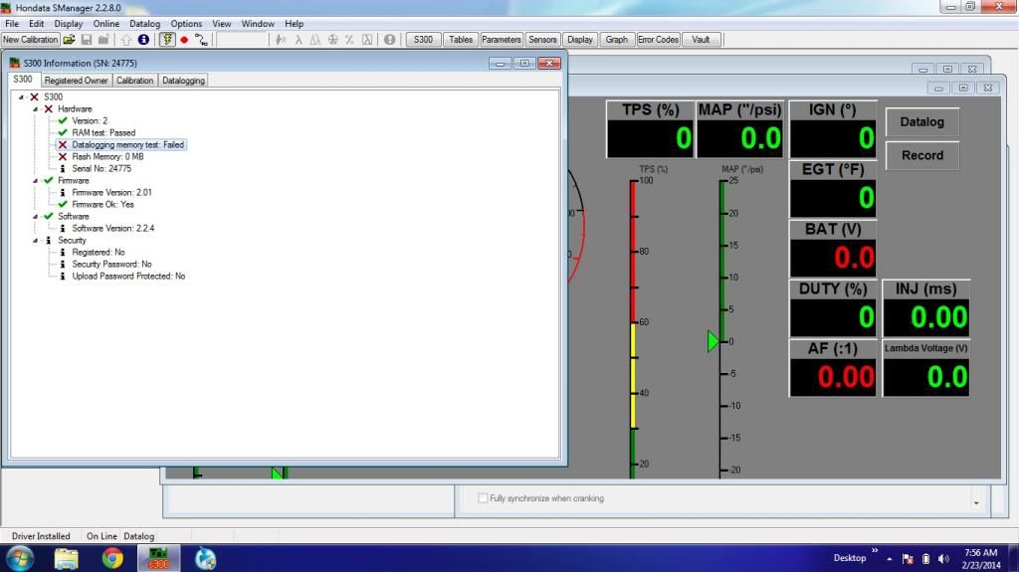Switch to the Registered Owner tab
The width and height of the screenshot is (1019, 572).
coord(76,81)
